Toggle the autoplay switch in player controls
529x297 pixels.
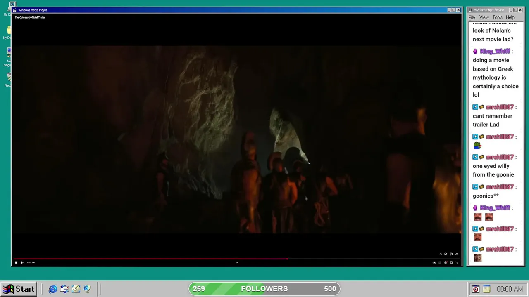tap(434, 262)
